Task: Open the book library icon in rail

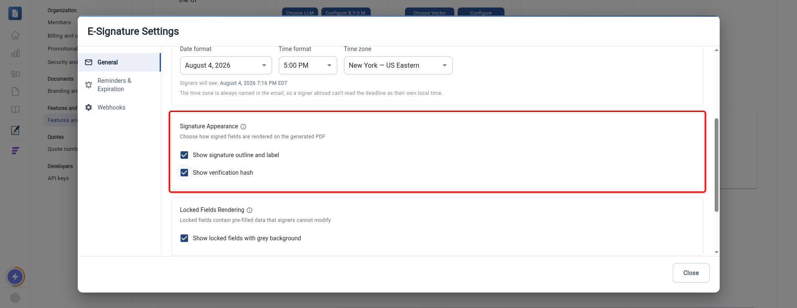Action: pos(15,109)
